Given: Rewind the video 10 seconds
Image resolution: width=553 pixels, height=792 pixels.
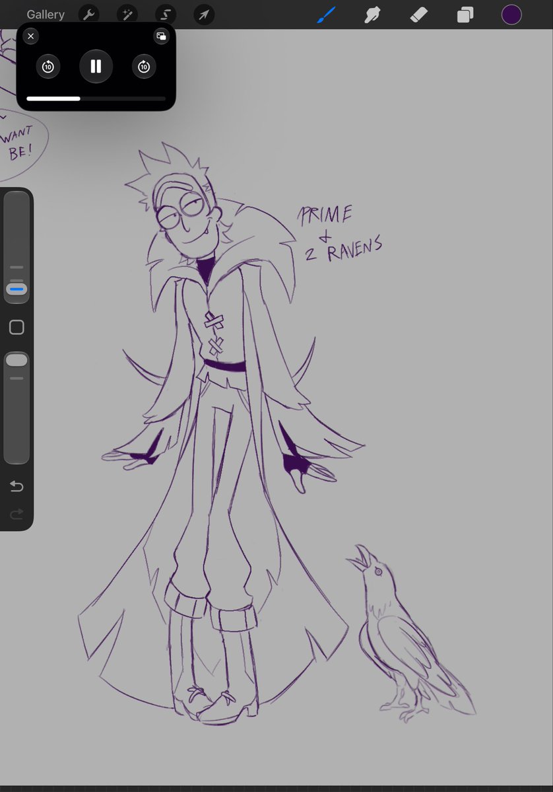Looking at the screenshot, I should pyautogui.click(x=48, y=66).
